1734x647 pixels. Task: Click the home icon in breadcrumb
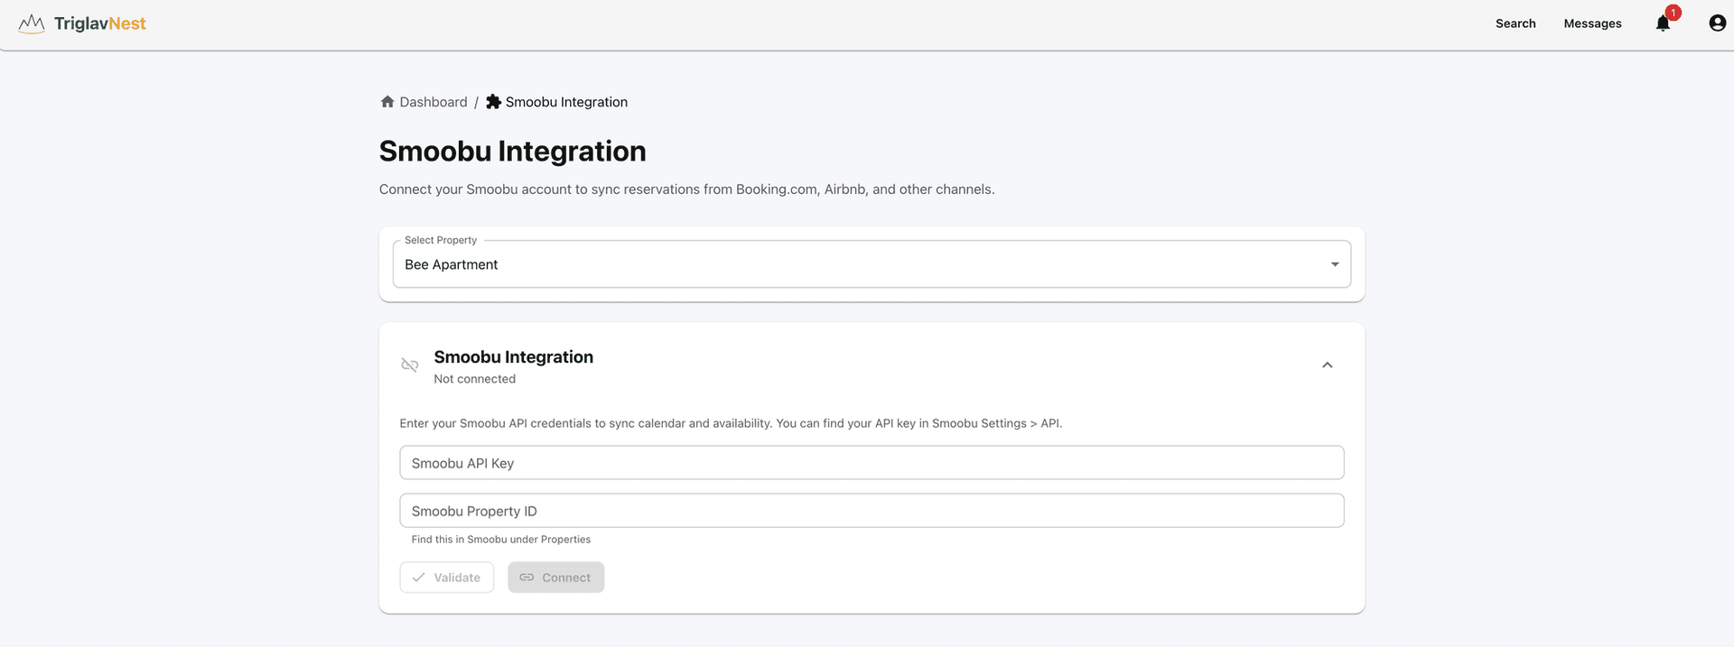(x=387, y=102)
